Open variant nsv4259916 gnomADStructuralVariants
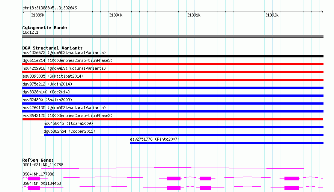The width and height of the screenshot is (334, 192). click(173, 72)
